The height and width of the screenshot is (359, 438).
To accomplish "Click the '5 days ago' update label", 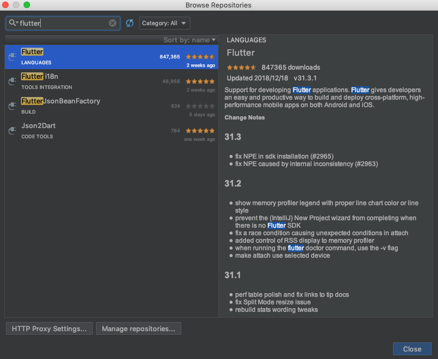I will tap(202, 115).
